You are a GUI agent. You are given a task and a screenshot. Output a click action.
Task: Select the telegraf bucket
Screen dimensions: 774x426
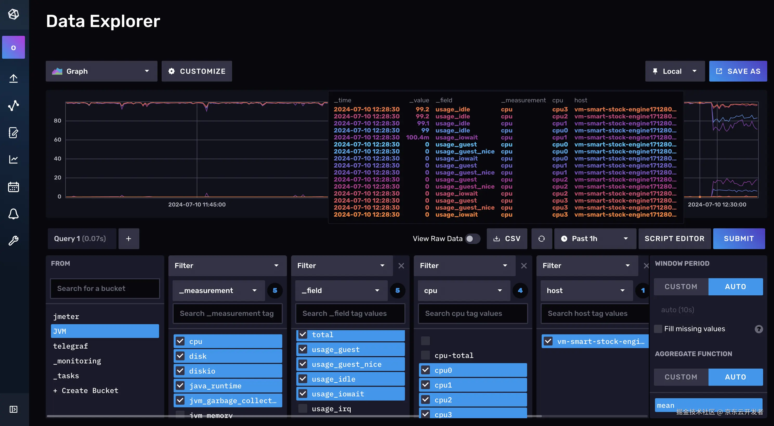point(71,346)
